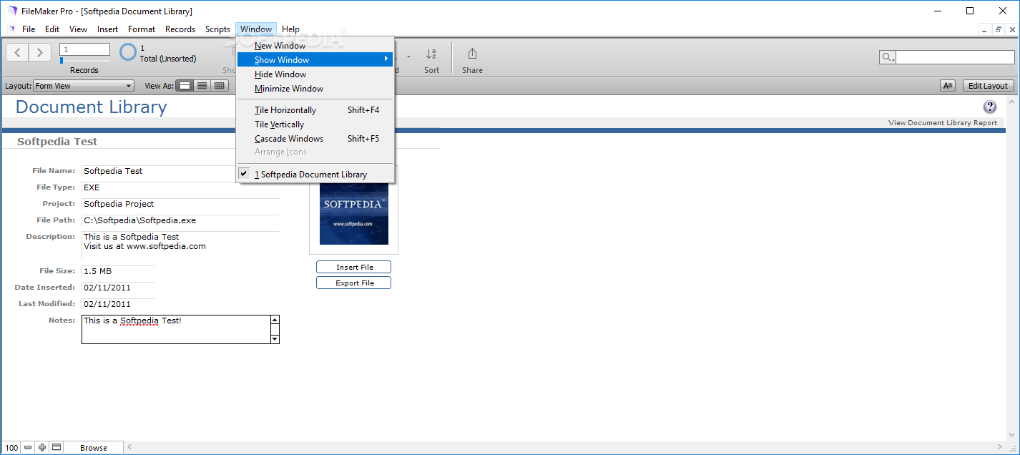Toggle status toolbar icon in bottom bar

pyautogui.click(x=57, y=448)
